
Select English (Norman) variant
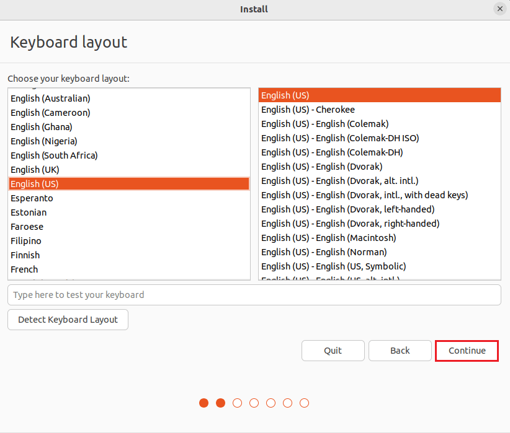click(323, 252)
